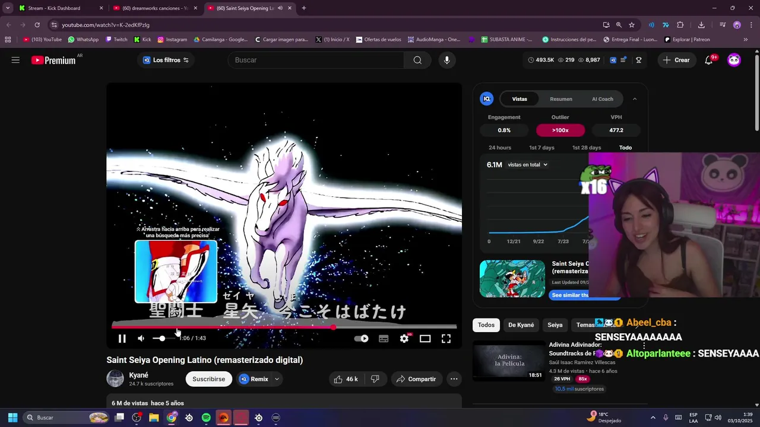The height and width of the screenshot is (427, 760).
Task: Open the Chrome extensions puzzle icon
Action: pyautogui.click(x=680, y=25)
